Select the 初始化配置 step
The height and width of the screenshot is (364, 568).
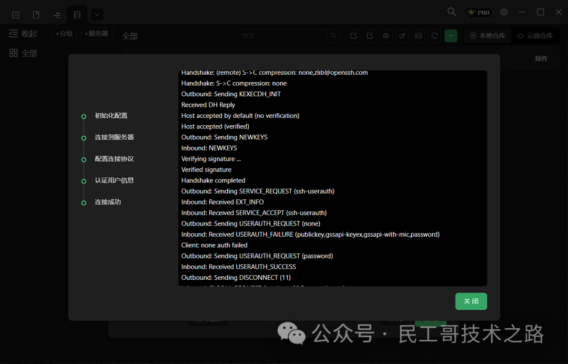(x=111, y=116)
